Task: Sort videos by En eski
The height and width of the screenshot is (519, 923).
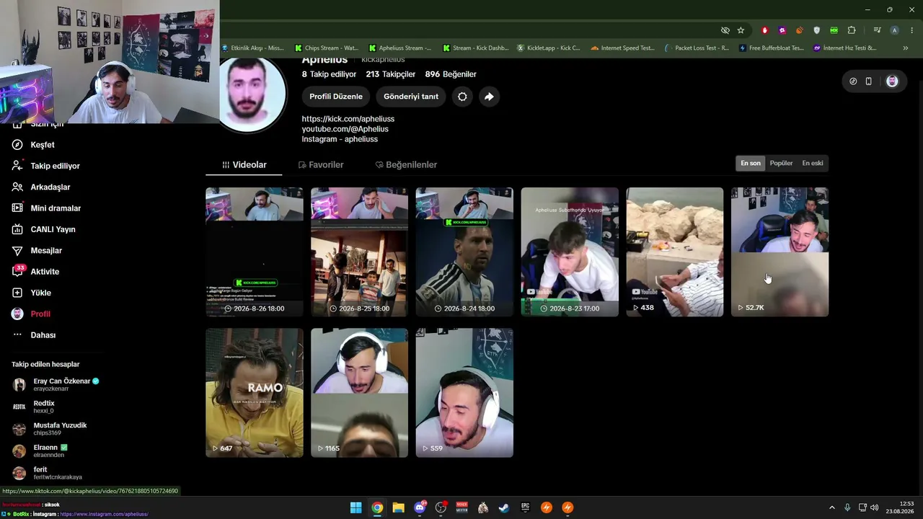Action: coord(813,164)
